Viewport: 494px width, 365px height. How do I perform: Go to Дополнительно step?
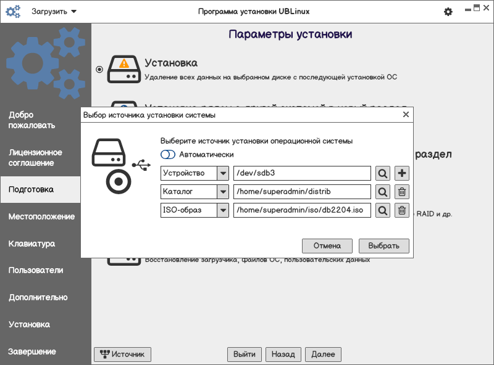(38, 297)
